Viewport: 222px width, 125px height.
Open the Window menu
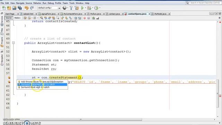tap(79, 3)
